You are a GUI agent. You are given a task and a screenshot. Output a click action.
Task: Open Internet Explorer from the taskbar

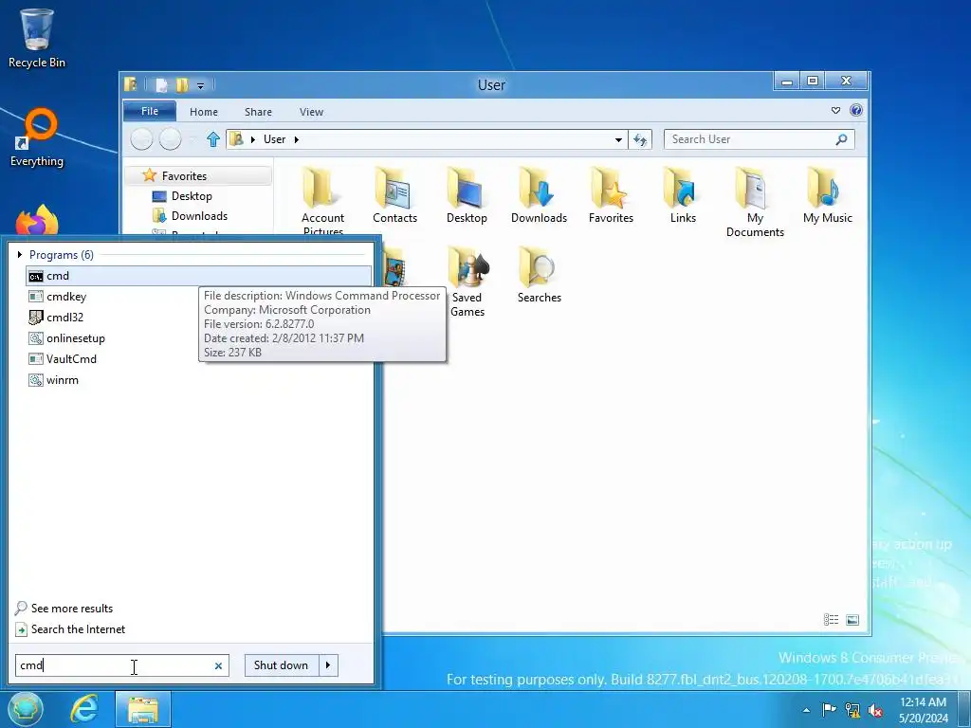point(83,709)
